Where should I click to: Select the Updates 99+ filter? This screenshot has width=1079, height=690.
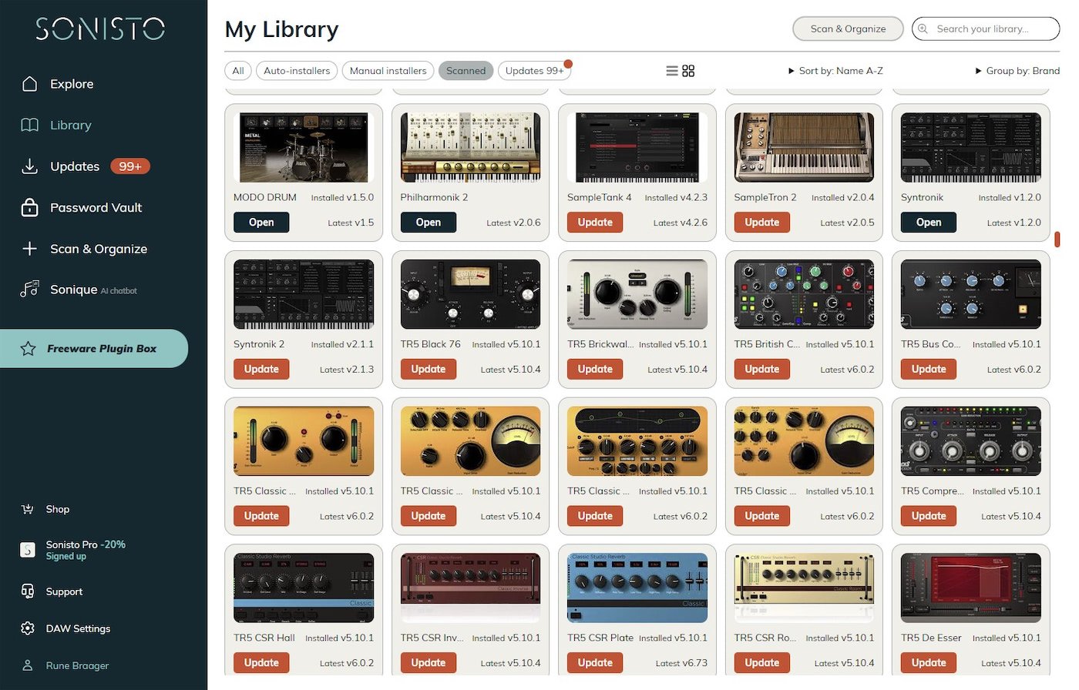coord(534,71)
